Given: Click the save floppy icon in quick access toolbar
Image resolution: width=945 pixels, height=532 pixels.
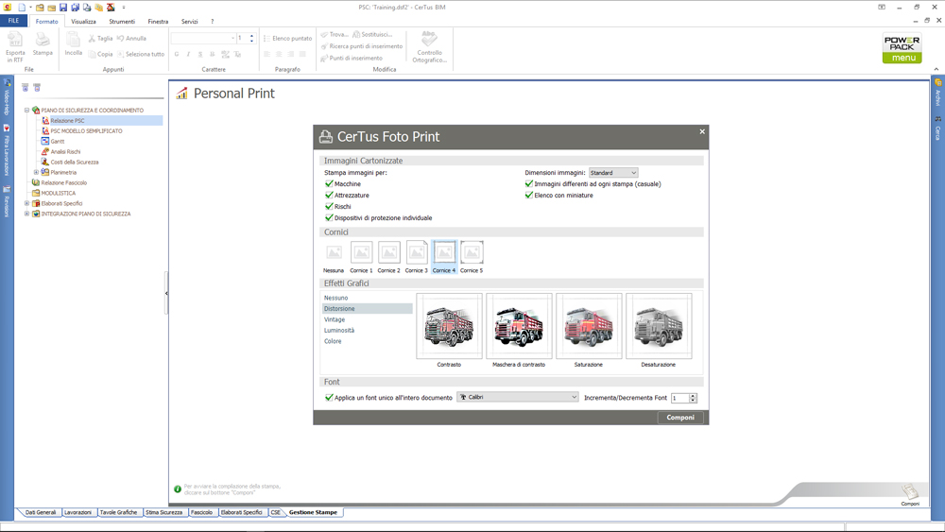Looking at the screenshot, I should [63, 8].
